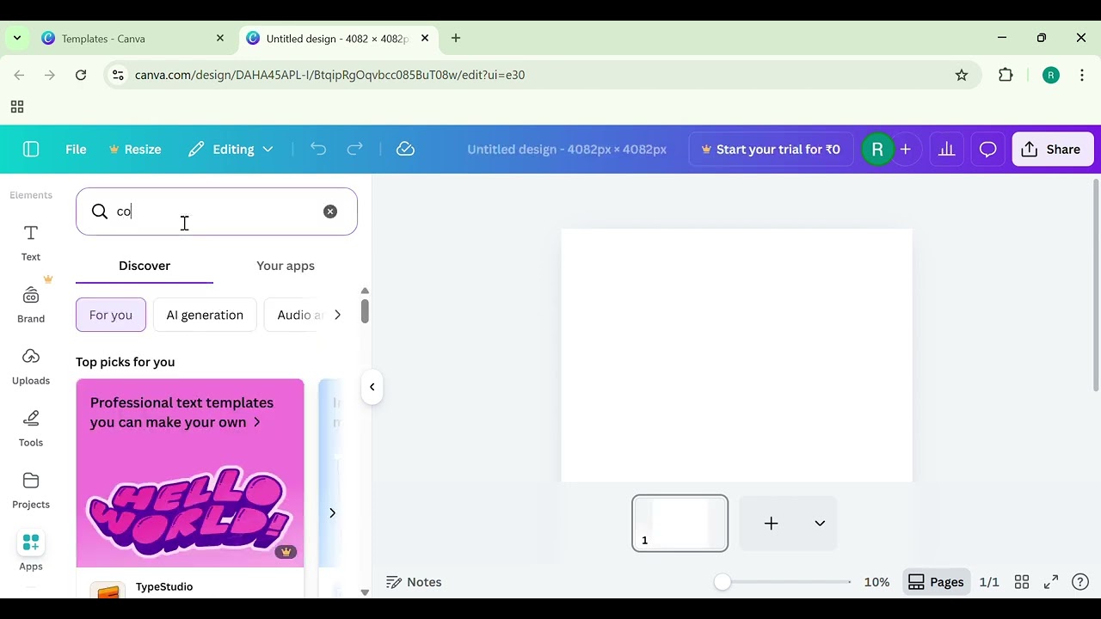Open the Apps panel
Viewport: 1101px width, 619px height.
(31, 552)
